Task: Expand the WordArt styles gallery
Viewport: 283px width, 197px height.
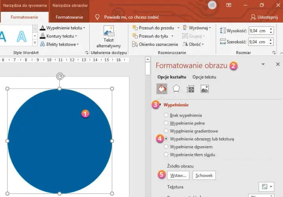Action: [x=35, y=43]
